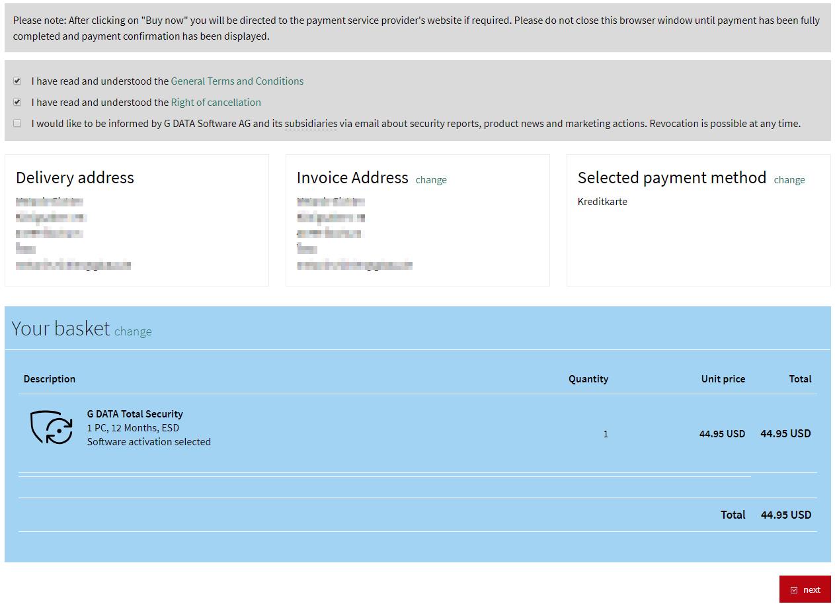Viewport: 835px width, 606px height.
Task: Click the Selected payment method heading
Action: tap(672, 177)
